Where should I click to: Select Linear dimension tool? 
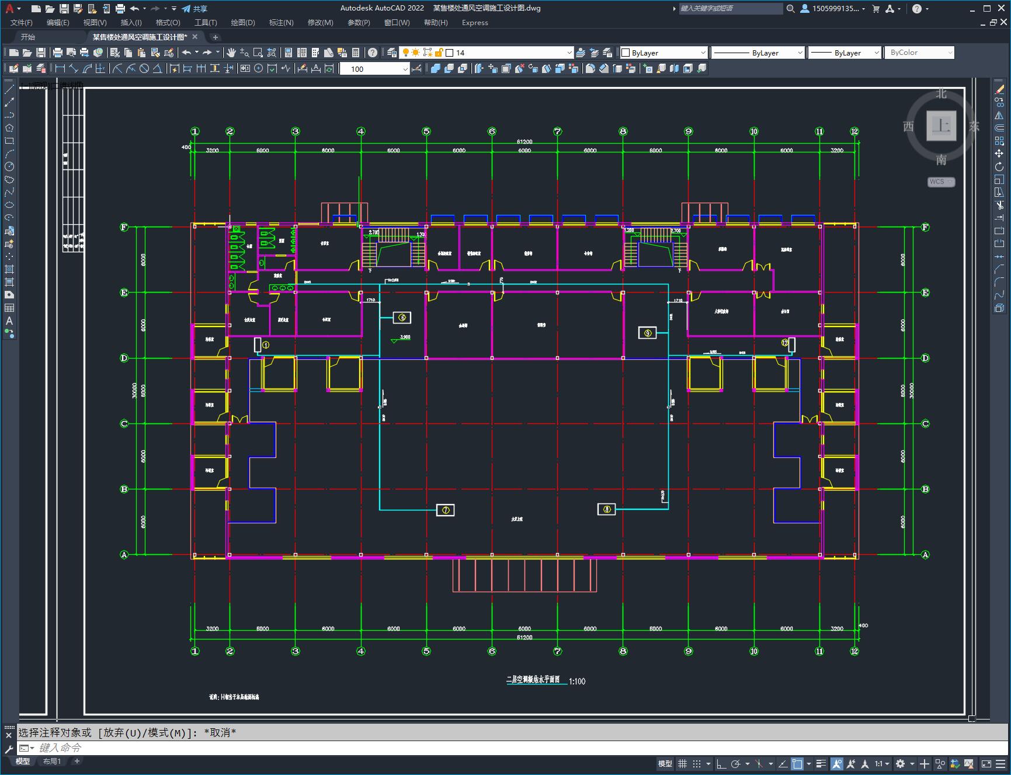coord(60,68)
